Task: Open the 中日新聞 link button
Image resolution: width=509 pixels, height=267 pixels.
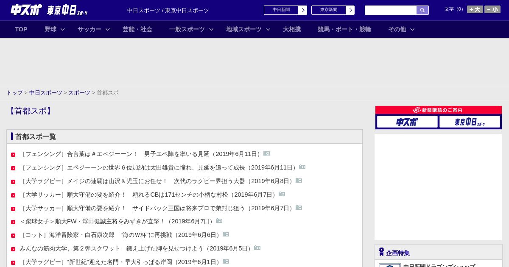Action: [x=281, y=10]
